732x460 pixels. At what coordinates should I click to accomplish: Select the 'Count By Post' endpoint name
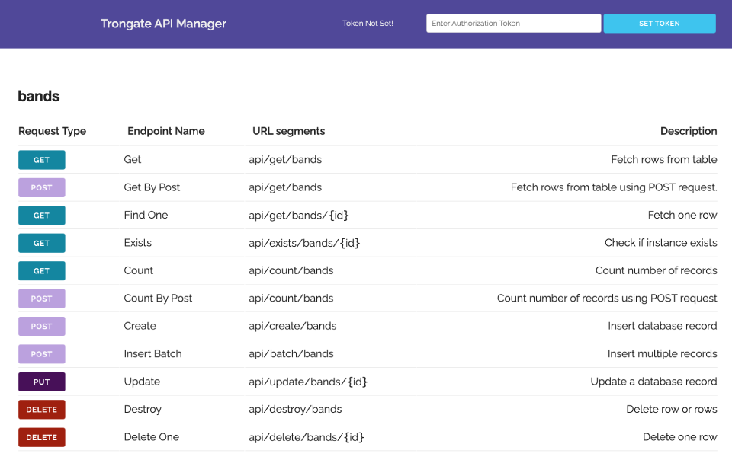(158, 299)
